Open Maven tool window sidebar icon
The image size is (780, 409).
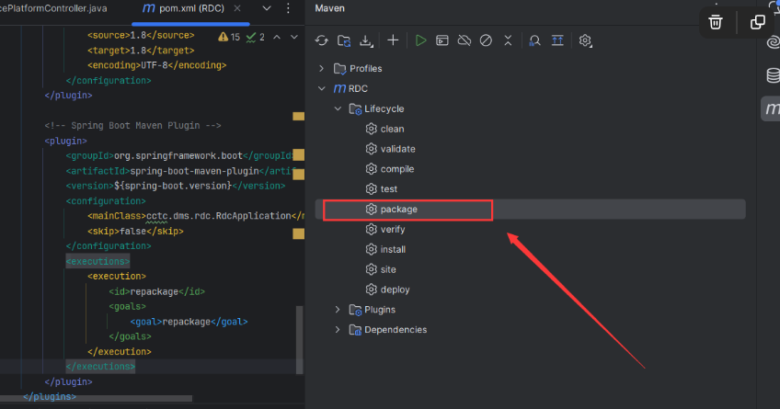click(772, 108)
